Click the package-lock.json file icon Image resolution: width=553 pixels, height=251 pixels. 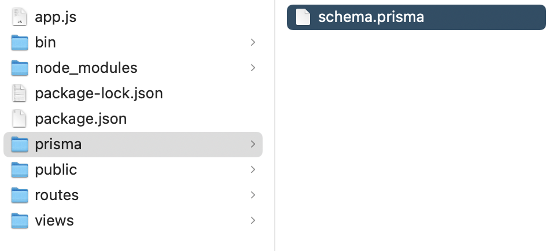click(x=20, y=93)
